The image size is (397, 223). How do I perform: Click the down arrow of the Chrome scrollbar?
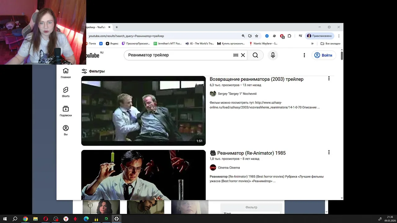pos(342,198)
